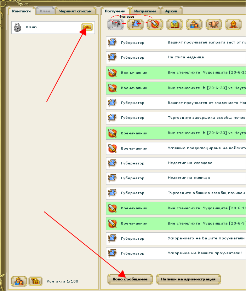The height and width of the screenshot is (291, 246).
Task: Filter messages by handshake alliance icon
Action: click(x=214, y=24)
